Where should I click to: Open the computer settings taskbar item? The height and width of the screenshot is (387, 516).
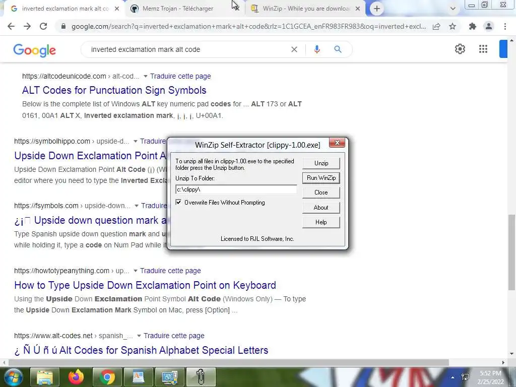(x=170, y=377)
